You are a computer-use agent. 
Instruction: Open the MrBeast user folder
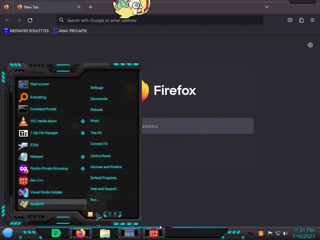(x=97, y=88)
